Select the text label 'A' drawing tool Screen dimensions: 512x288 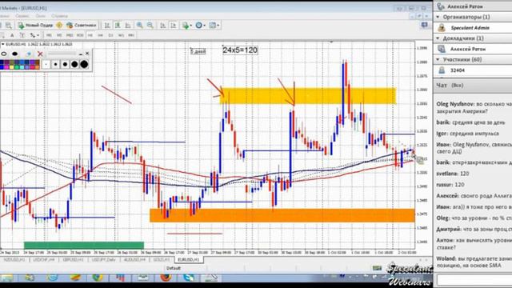[12, 35]
